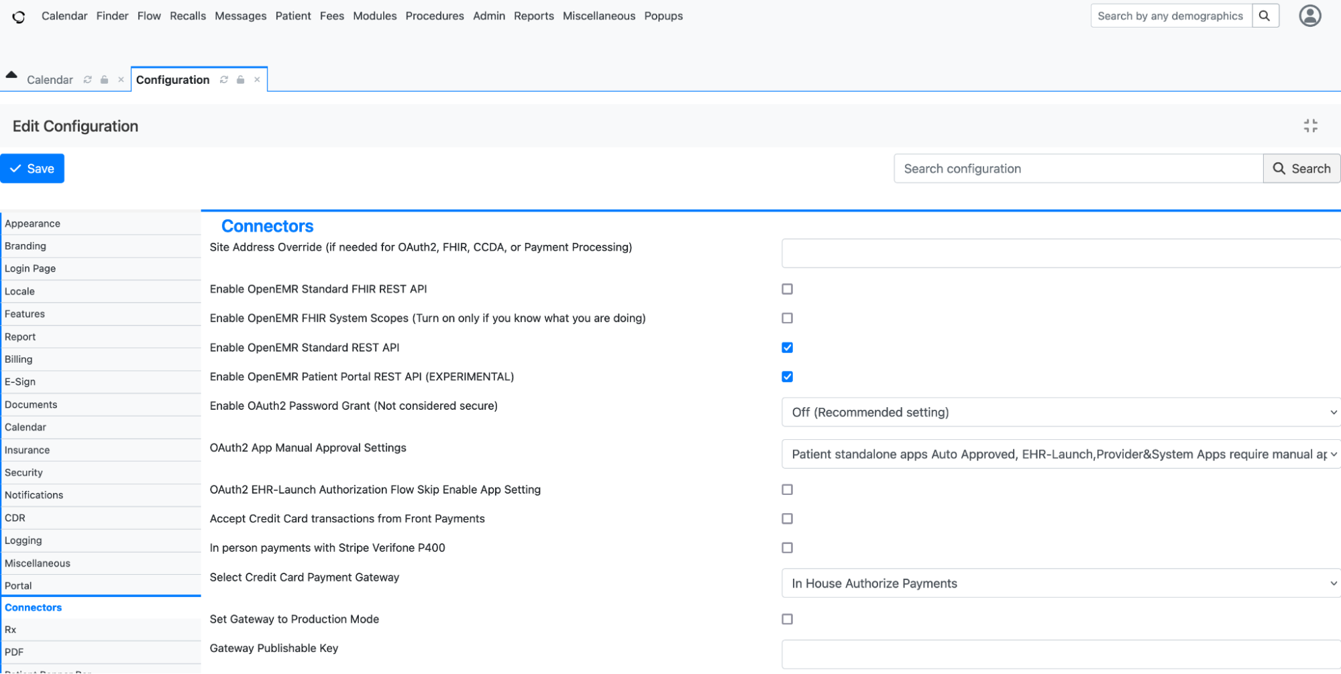Select Branding in the sidebar

pyautogui.click(x=101, y=247)
